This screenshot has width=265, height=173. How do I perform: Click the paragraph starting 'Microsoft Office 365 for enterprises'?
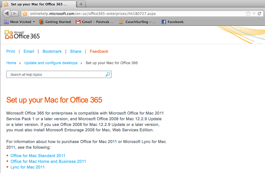85,121
